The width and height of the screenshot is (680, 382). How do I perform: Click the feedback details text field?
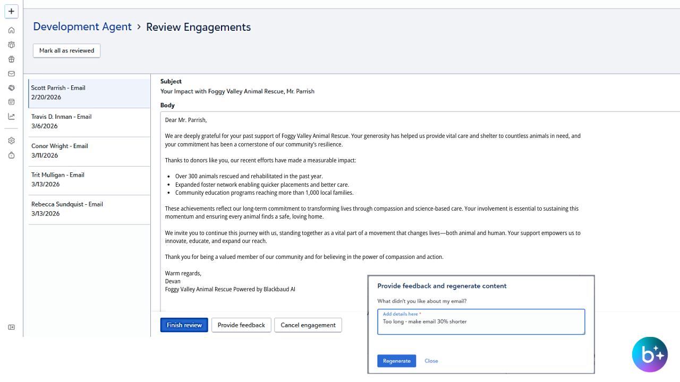pyautogui.click(x=481, y=322)
